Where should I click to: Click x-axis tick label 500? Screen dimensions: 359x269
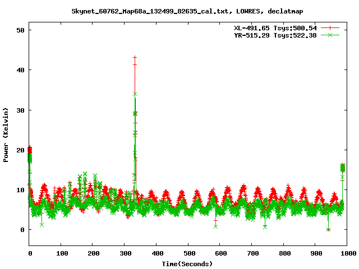click(190, 253)
